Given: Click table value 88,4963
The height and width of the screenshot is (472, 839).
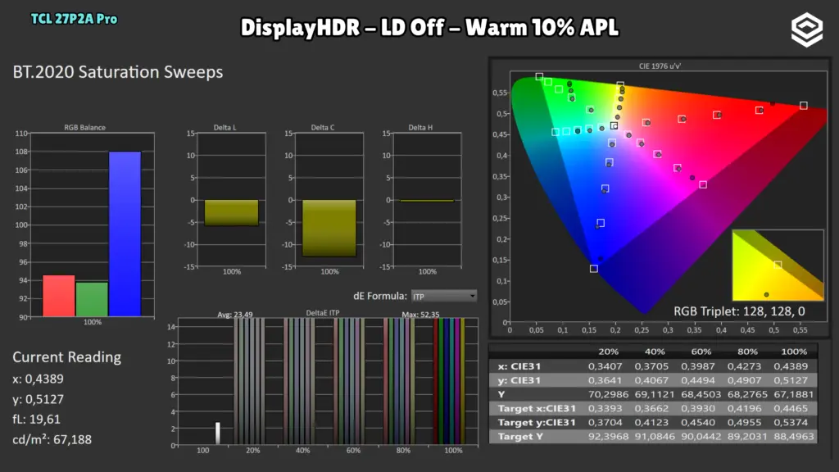Looking at the screenshot, I should pyautogui.click(x=794, y=436).
